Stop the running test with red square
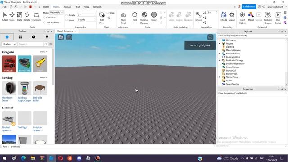This screenshot has height=162, width=288. click(x=31, y=7)
